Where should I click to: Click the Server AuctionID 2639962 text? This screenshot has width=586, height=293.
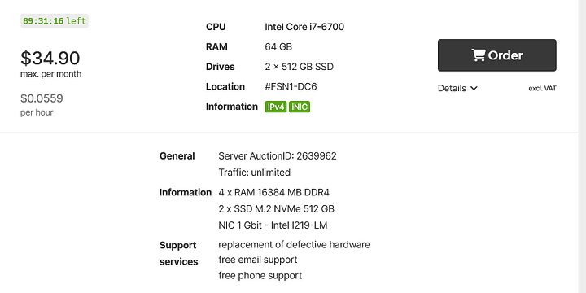278,155
